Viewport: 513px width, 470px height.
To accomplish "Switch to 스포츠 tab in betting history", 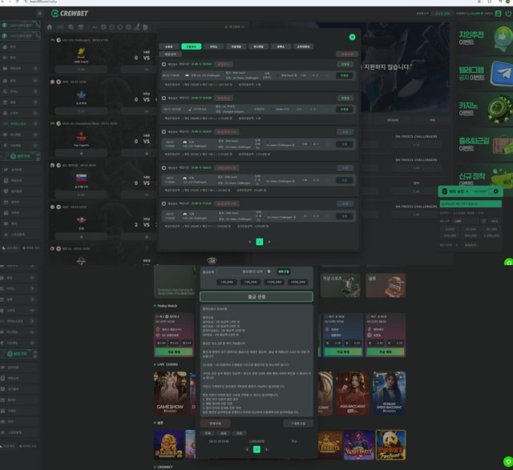I will (169, 47).
